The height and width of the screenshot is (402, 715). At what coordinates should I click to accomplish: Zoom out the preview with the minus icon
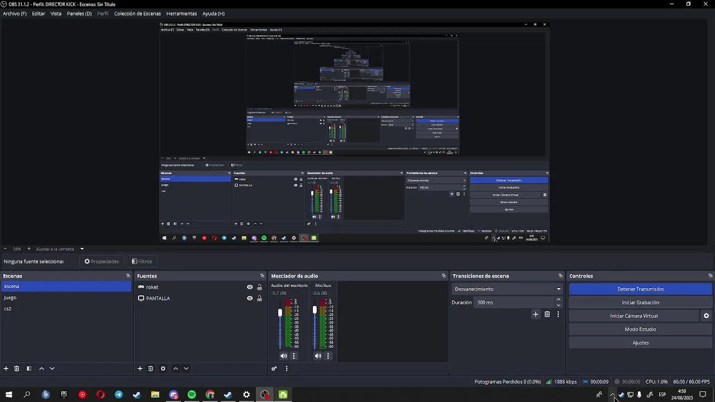[5, 249]
